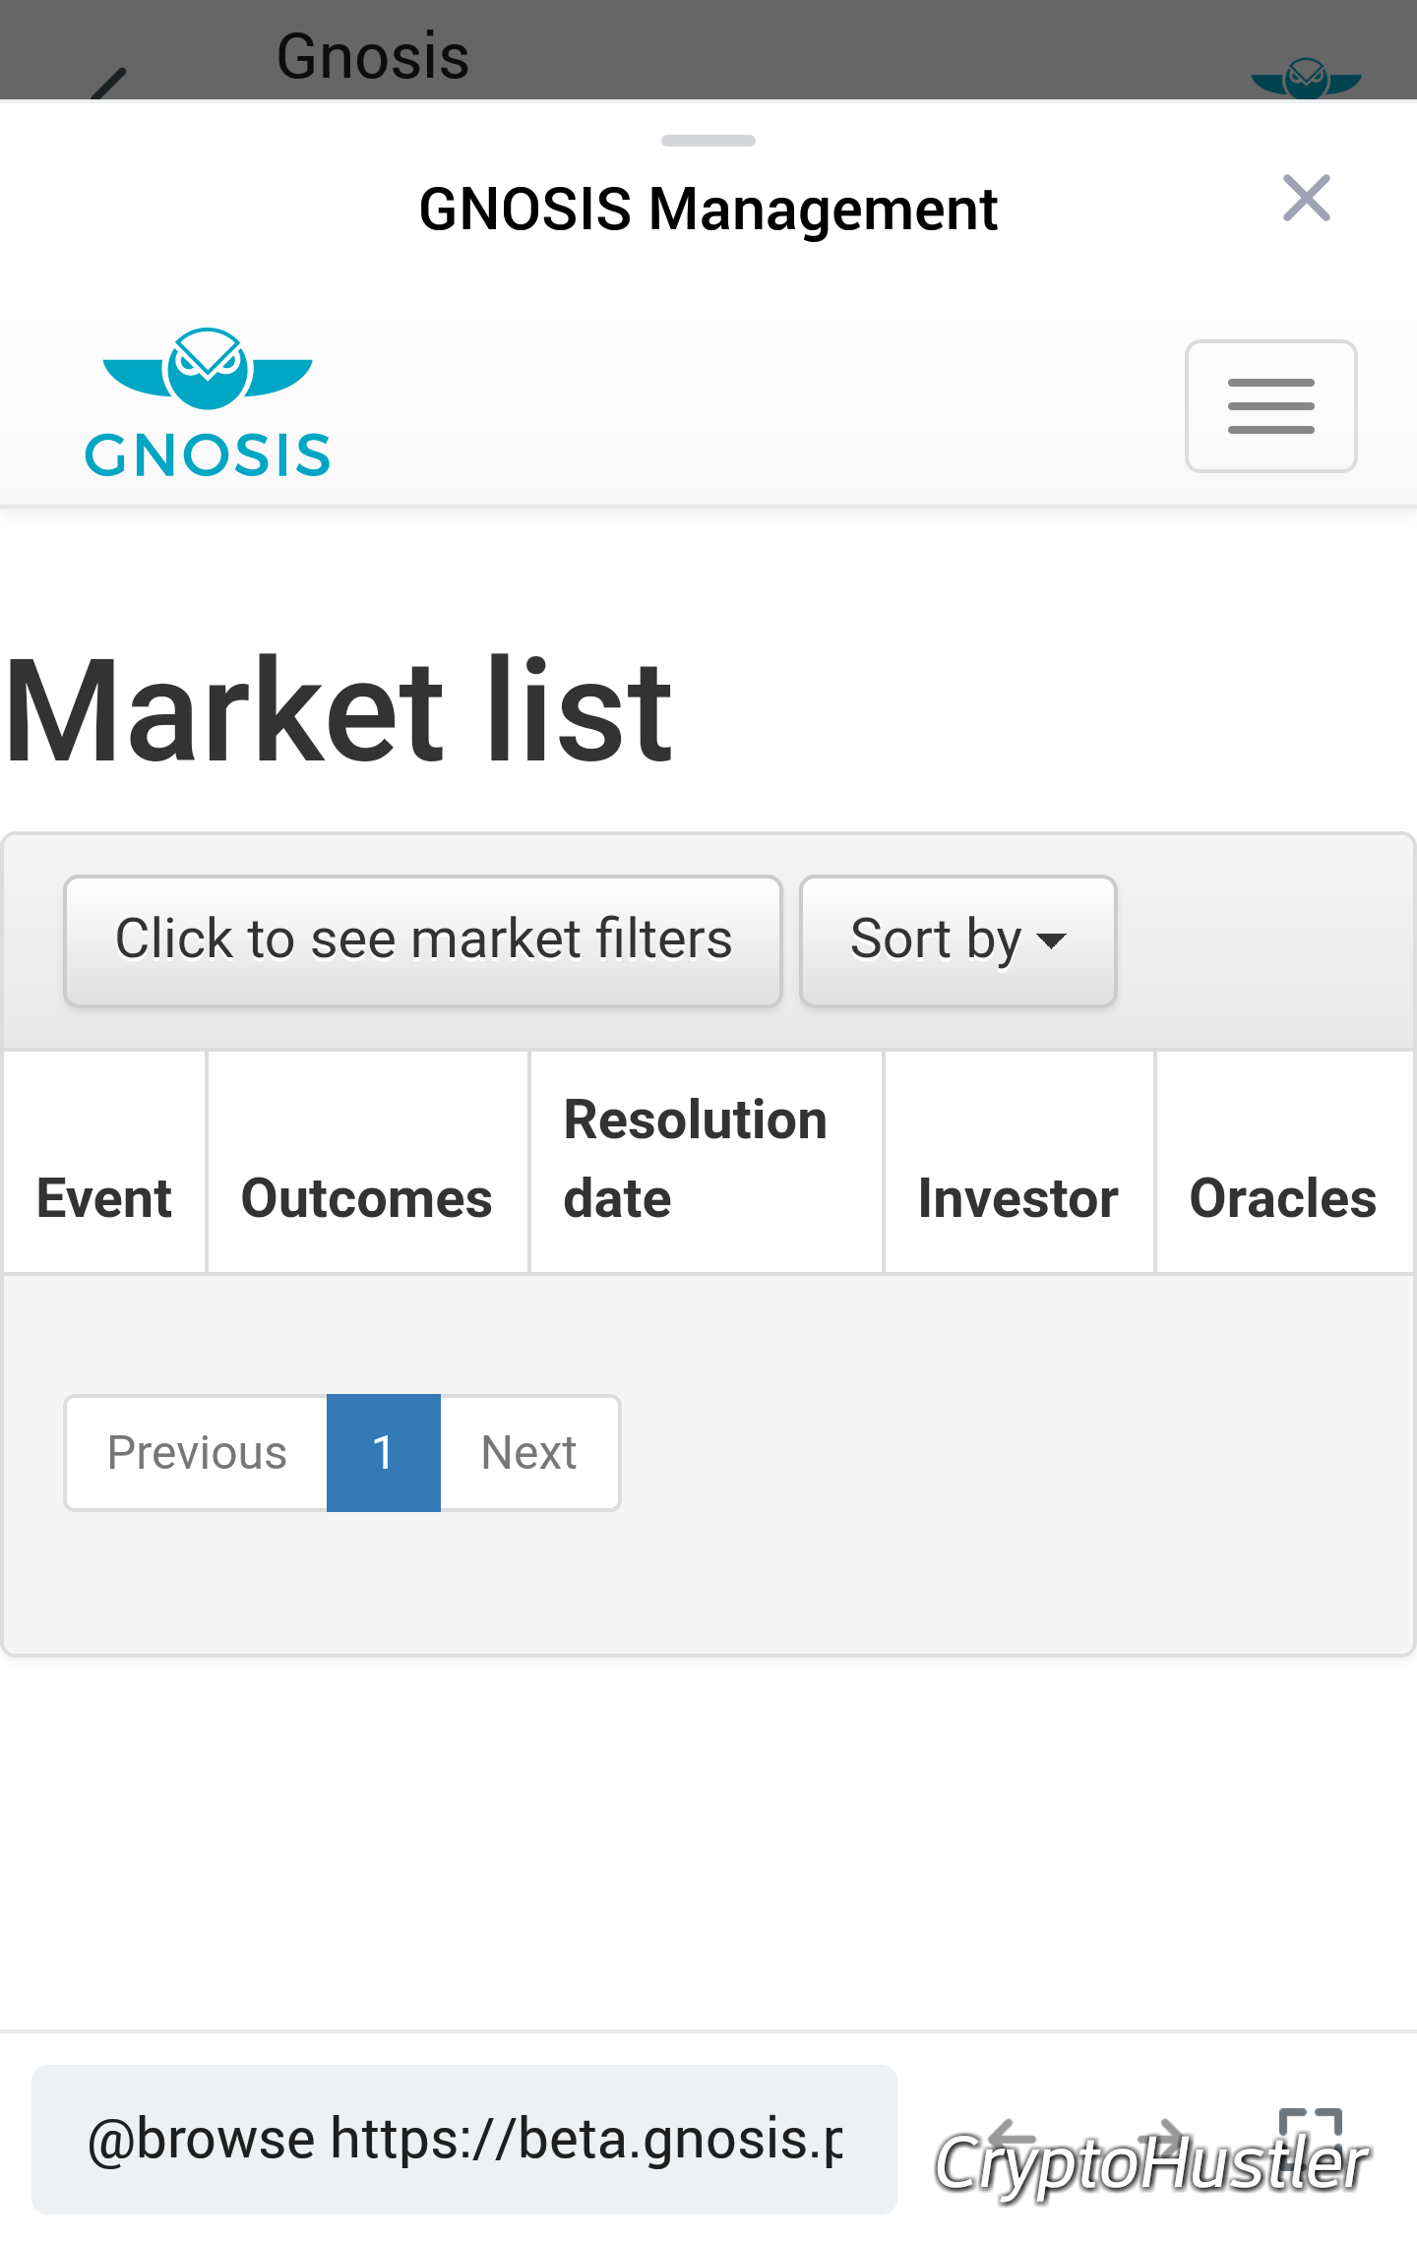Screen dimensions: 1417x2242
Task: Tap the fullscreen expand icon
Action: [x=1310, y=2137]
